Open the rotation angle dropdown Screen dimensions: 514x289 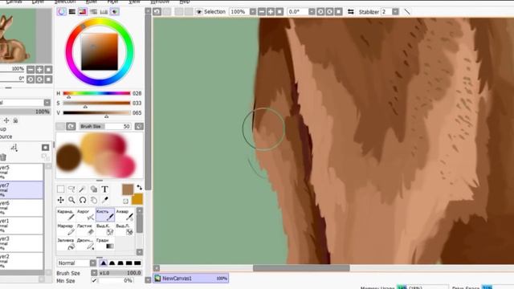(x=312, y=12)
